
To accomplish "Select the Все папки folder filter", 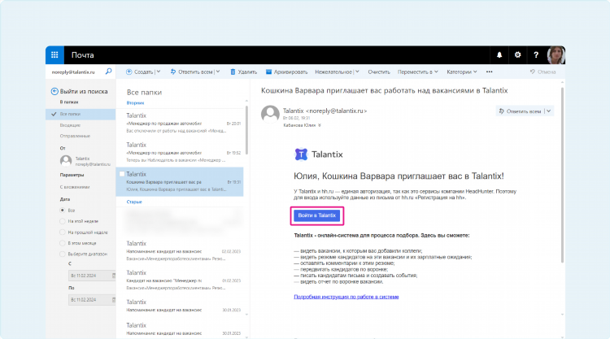I will click(x=81, y=114).
